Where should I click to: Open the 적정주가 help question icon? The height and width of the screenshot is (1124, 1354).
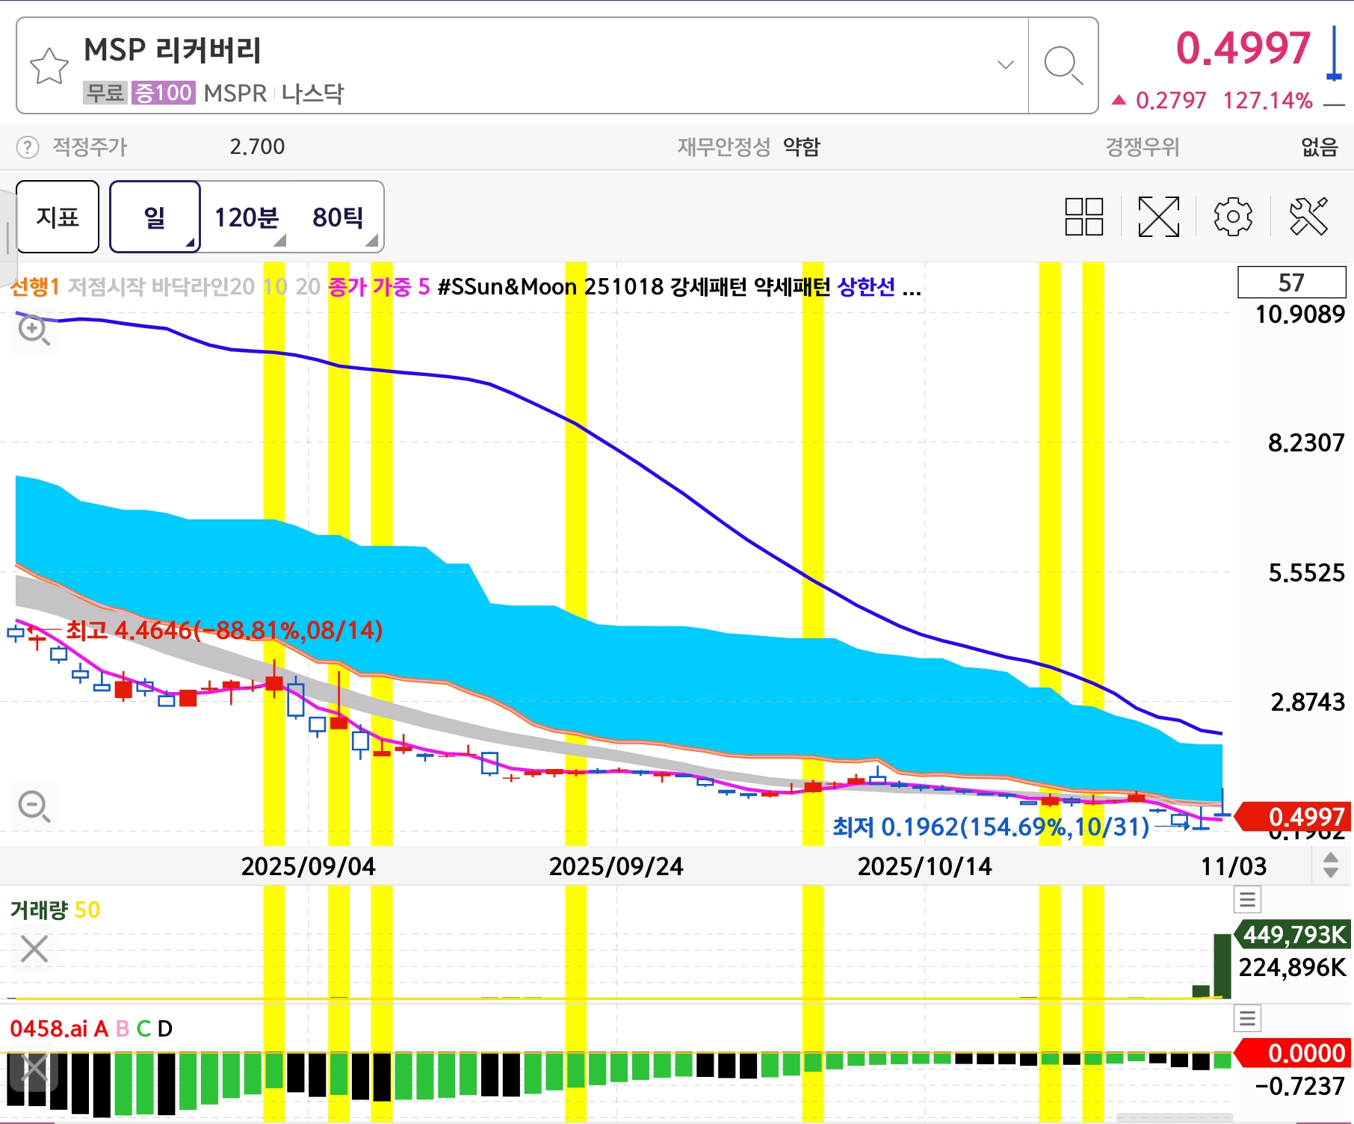[28, 147]
